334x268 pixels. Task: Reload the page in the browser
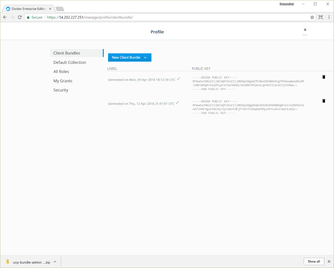(x=20, y=17)
